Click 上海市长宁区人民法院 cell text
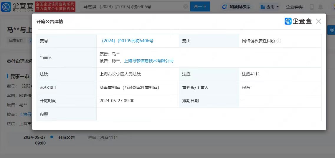This screenshot has height=158, width=335. coord(120,74)
